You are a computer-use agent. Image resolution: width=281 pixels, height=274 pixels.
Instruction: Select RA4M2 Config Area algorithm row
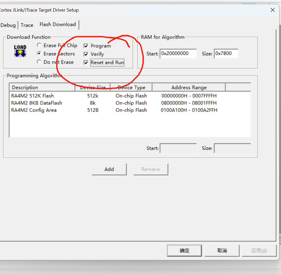tap(130, 110)
